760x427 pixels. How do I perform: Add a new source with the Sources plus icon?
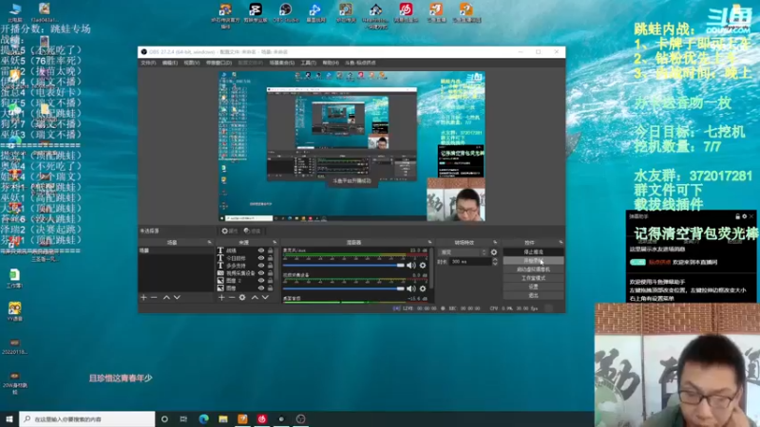click(221, 297)
